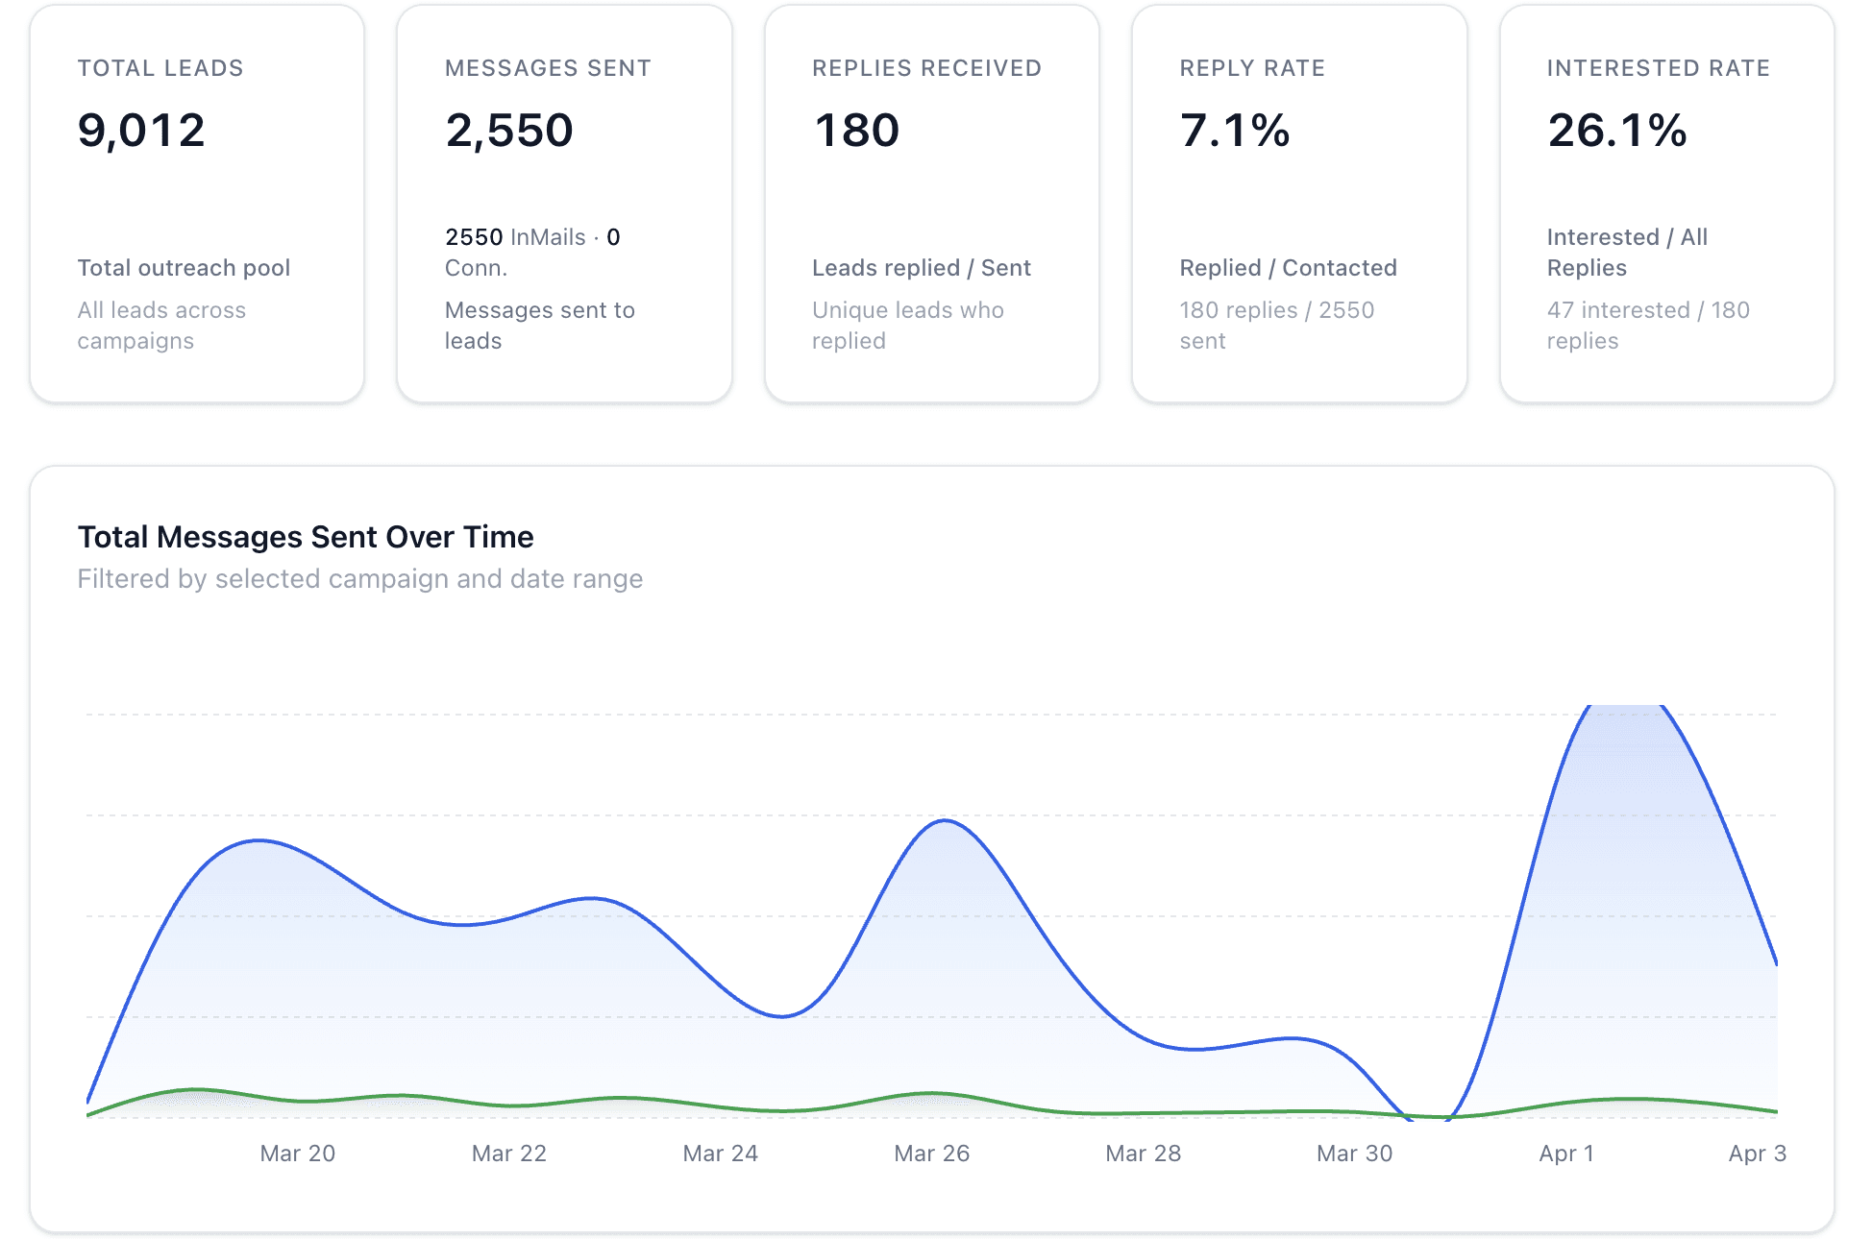Click the blue line's flat-topped peak after Apr 1
The height and width of the screenshot is (1239, 1872).
[1626, 706]
